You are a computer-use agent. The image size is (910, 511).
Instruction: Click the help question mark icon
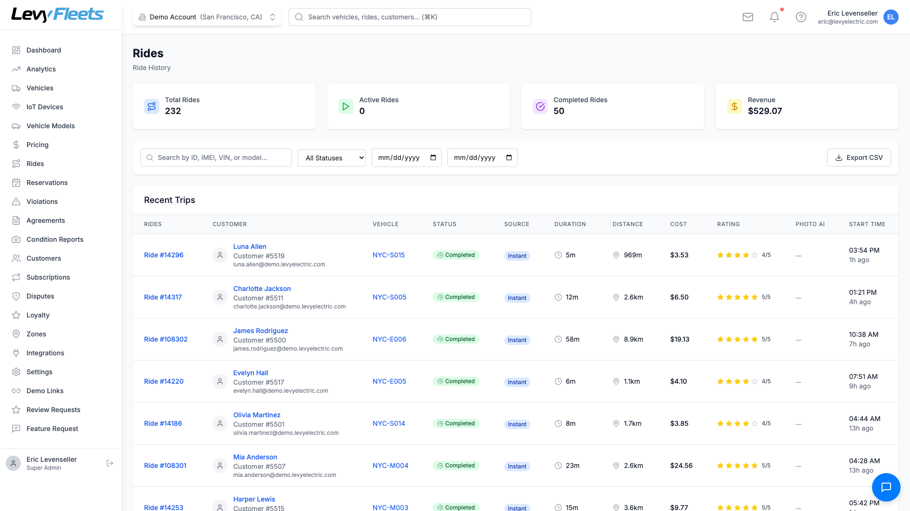coord(801,17)
